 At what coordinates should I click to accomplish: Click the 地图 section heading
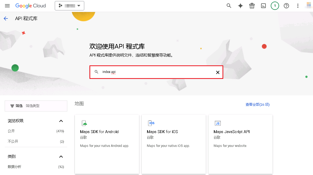(79, 104)
